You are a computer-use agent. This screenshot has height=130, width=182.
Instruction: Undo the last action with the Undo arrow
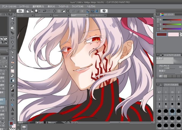coord(44,11)
